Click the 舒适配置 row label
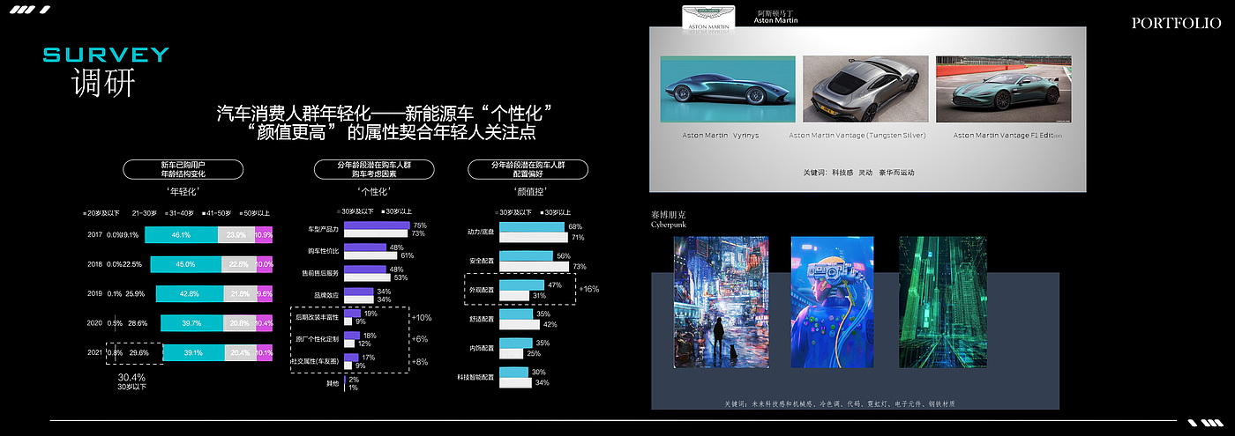The height and width of the screenshot is (436, 1235). (x=482, y=320)
